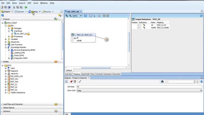Click the fit-to-window diagram icon

click(x=85, y=16)
